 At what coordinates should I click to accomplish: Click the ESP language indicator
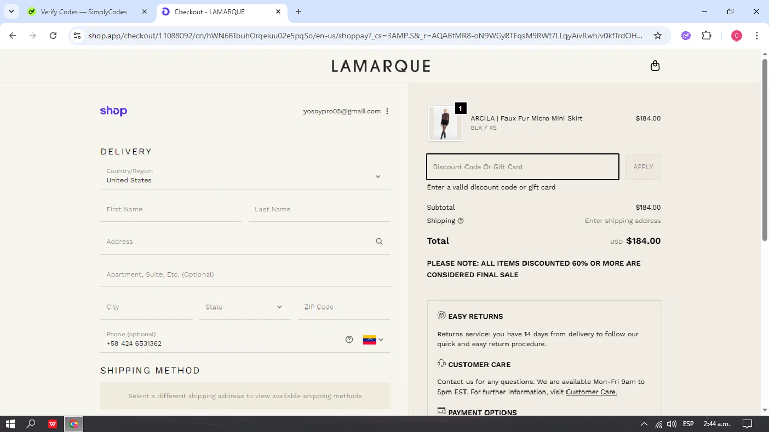688,424
